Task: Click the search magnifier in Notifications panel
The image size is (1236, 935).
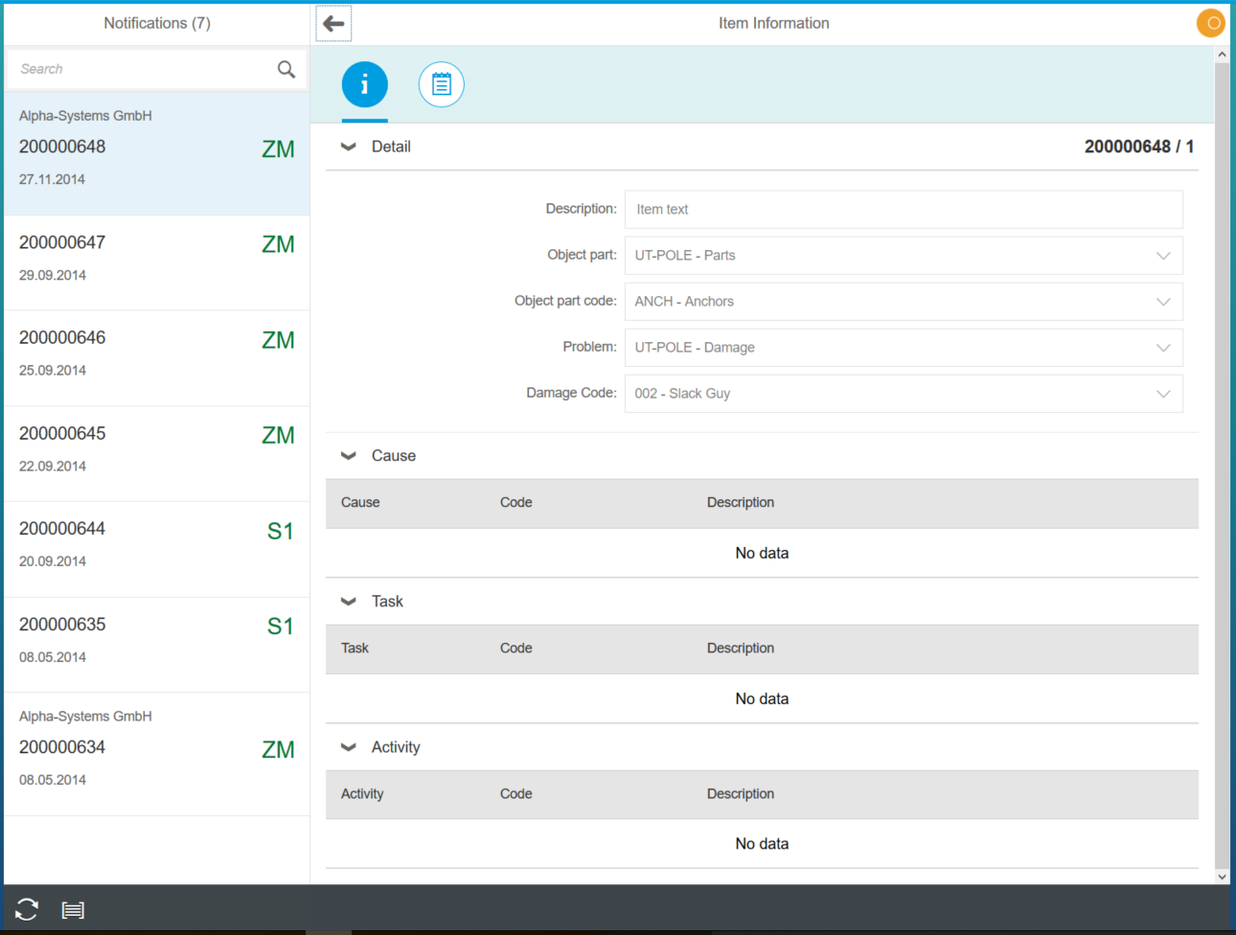Action: coord(286,68)
